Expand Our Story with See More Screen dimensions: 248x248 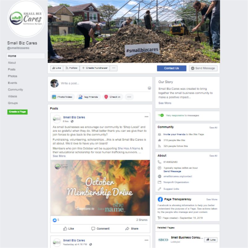[x=165, y=103]
